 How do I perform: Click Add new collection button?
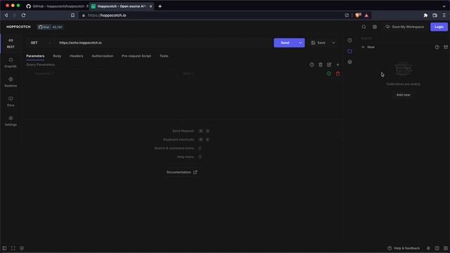coord(403,95)
